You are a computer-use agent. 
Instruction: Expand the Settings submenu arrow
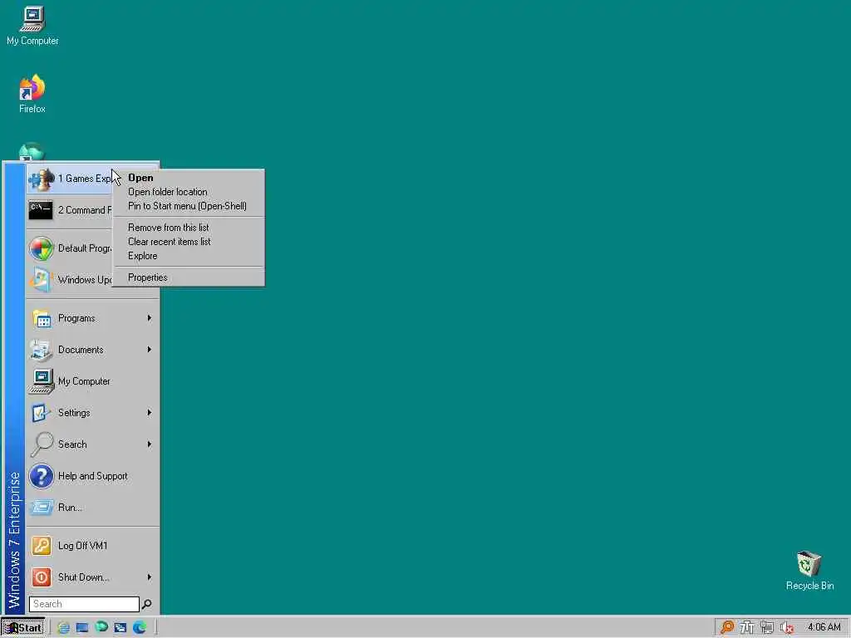tap(150, 412)
